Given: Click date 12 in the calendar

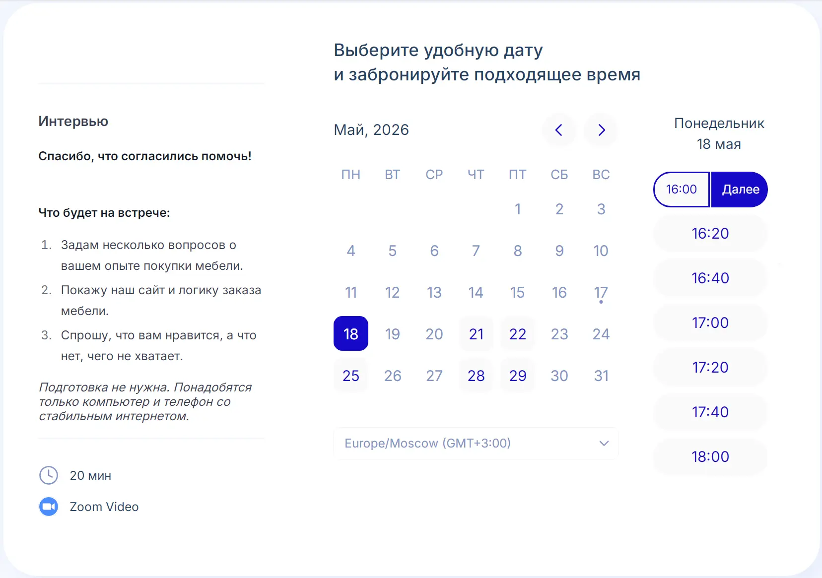Looking at the screenshot, I should [x=393, y=292].
